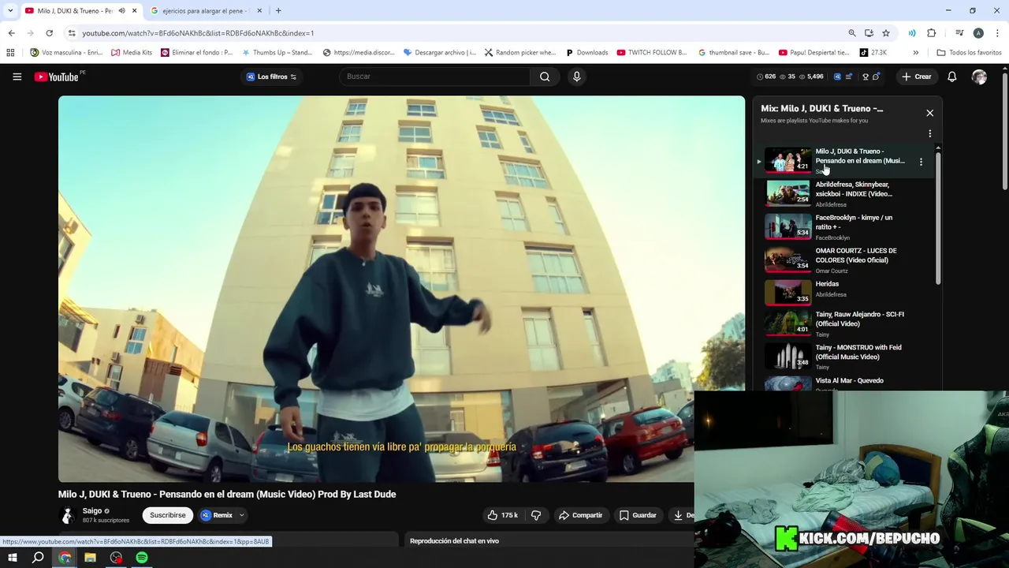1009x568 pixels.
Task: Open Spotify from the taskbar
Action: coord(142,558)
